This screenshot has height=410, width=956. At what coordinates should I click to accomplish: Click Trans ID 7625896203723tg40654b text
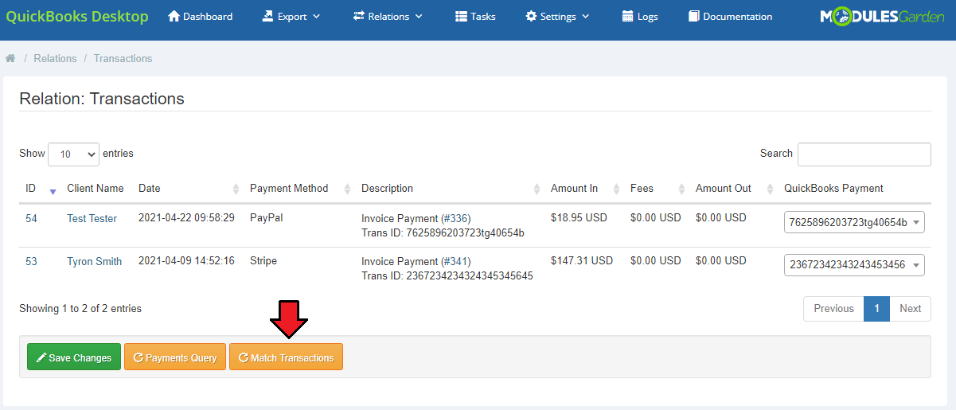tap(443, 233)
